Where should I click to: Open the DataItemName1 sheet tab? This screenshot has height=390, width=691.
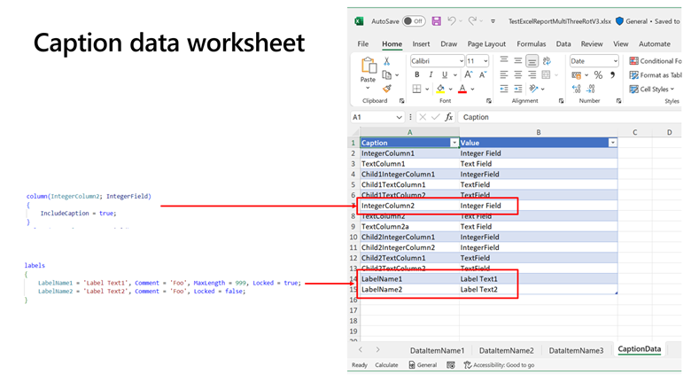coord(437,351)
